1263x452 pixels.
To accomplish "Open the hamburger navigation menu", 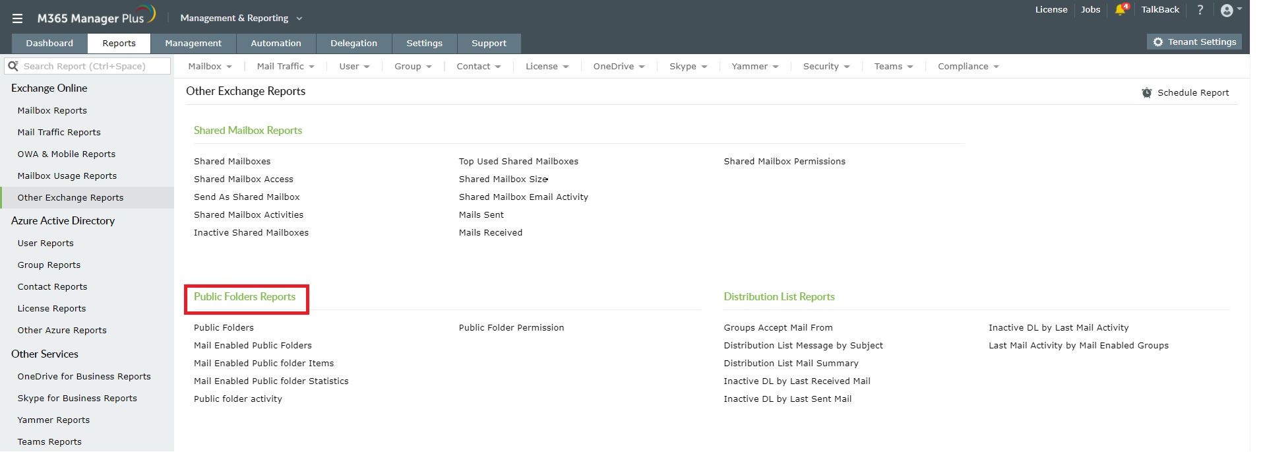I will (x=17, y=18).
